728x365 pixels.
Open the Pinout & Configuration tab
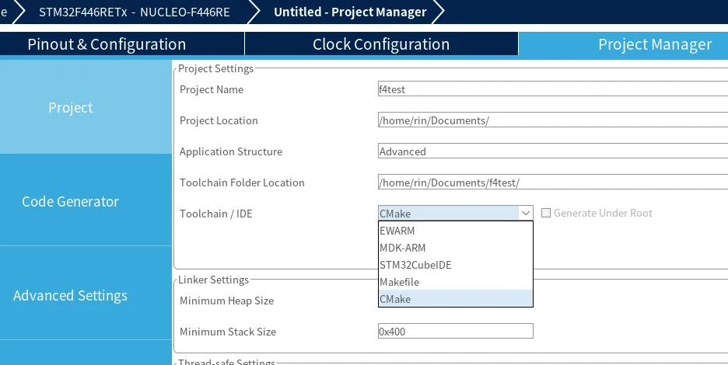(107, 44)
